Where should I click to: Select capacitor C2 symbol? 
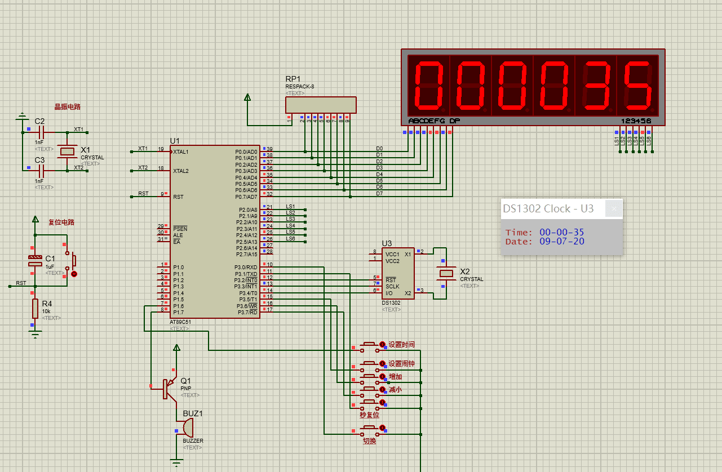(40, 132)
